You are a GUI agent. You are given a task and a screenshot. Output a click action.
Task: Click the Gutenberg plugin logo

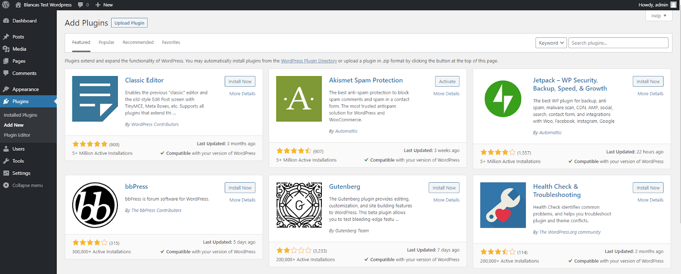[x=299, y=205]
